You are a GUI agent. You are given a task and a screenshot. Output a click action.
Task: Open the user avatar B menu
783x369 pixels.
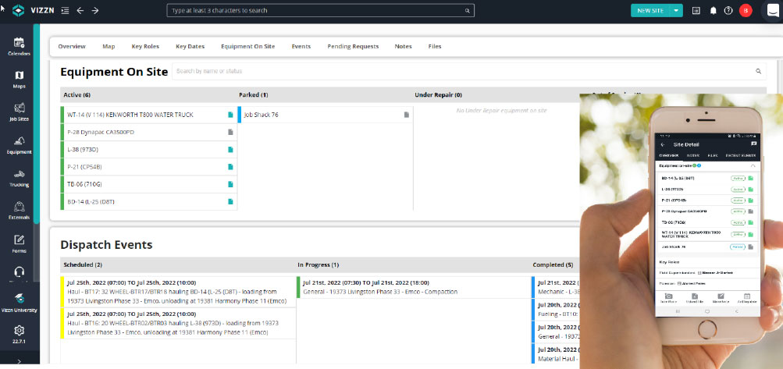tap(746, 10)
